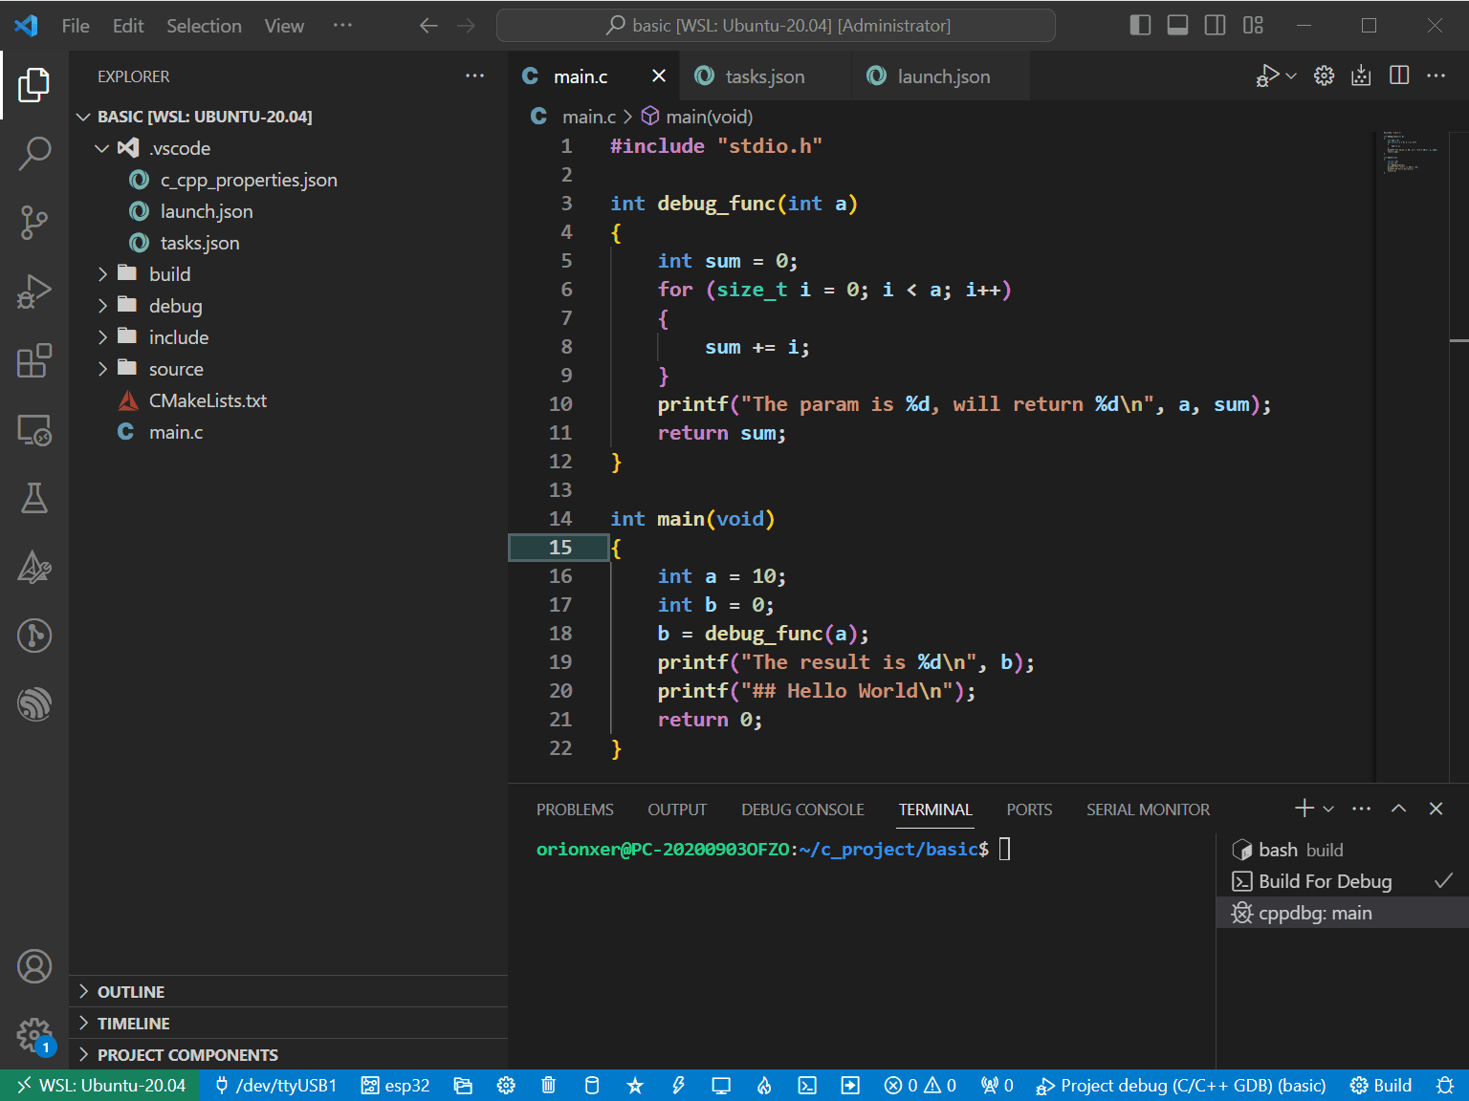1469x1101 pixels.
Task: Open the Search view icon
Action: tap(34, 154)
